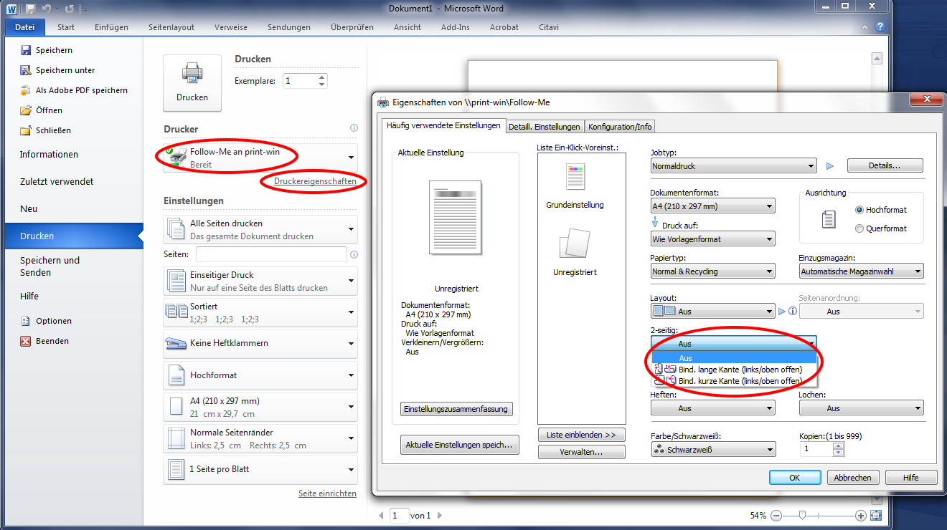This screenshot has height=530, width=947.
Task: Click Beenden to exit Word
Action: click(x=44, y=341)
